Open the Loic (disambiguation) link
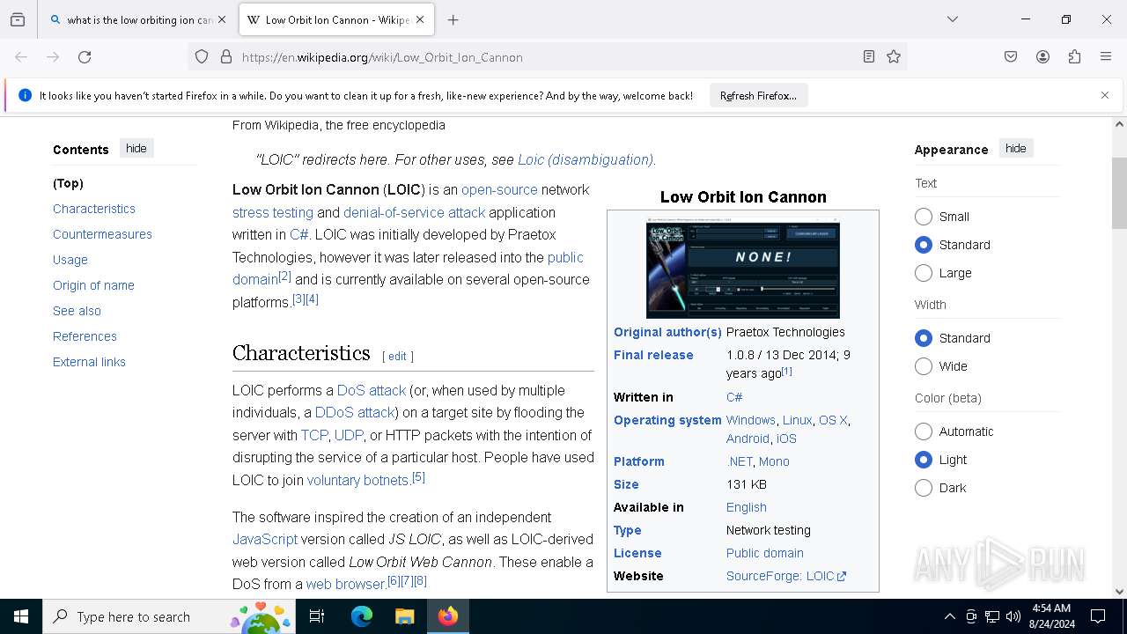Screen dimensions: 1127x634 (586, 160)
